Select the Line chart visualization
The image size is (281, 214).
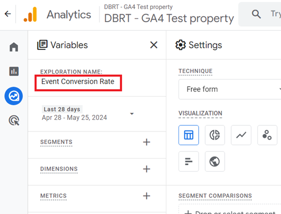point(241,135)
